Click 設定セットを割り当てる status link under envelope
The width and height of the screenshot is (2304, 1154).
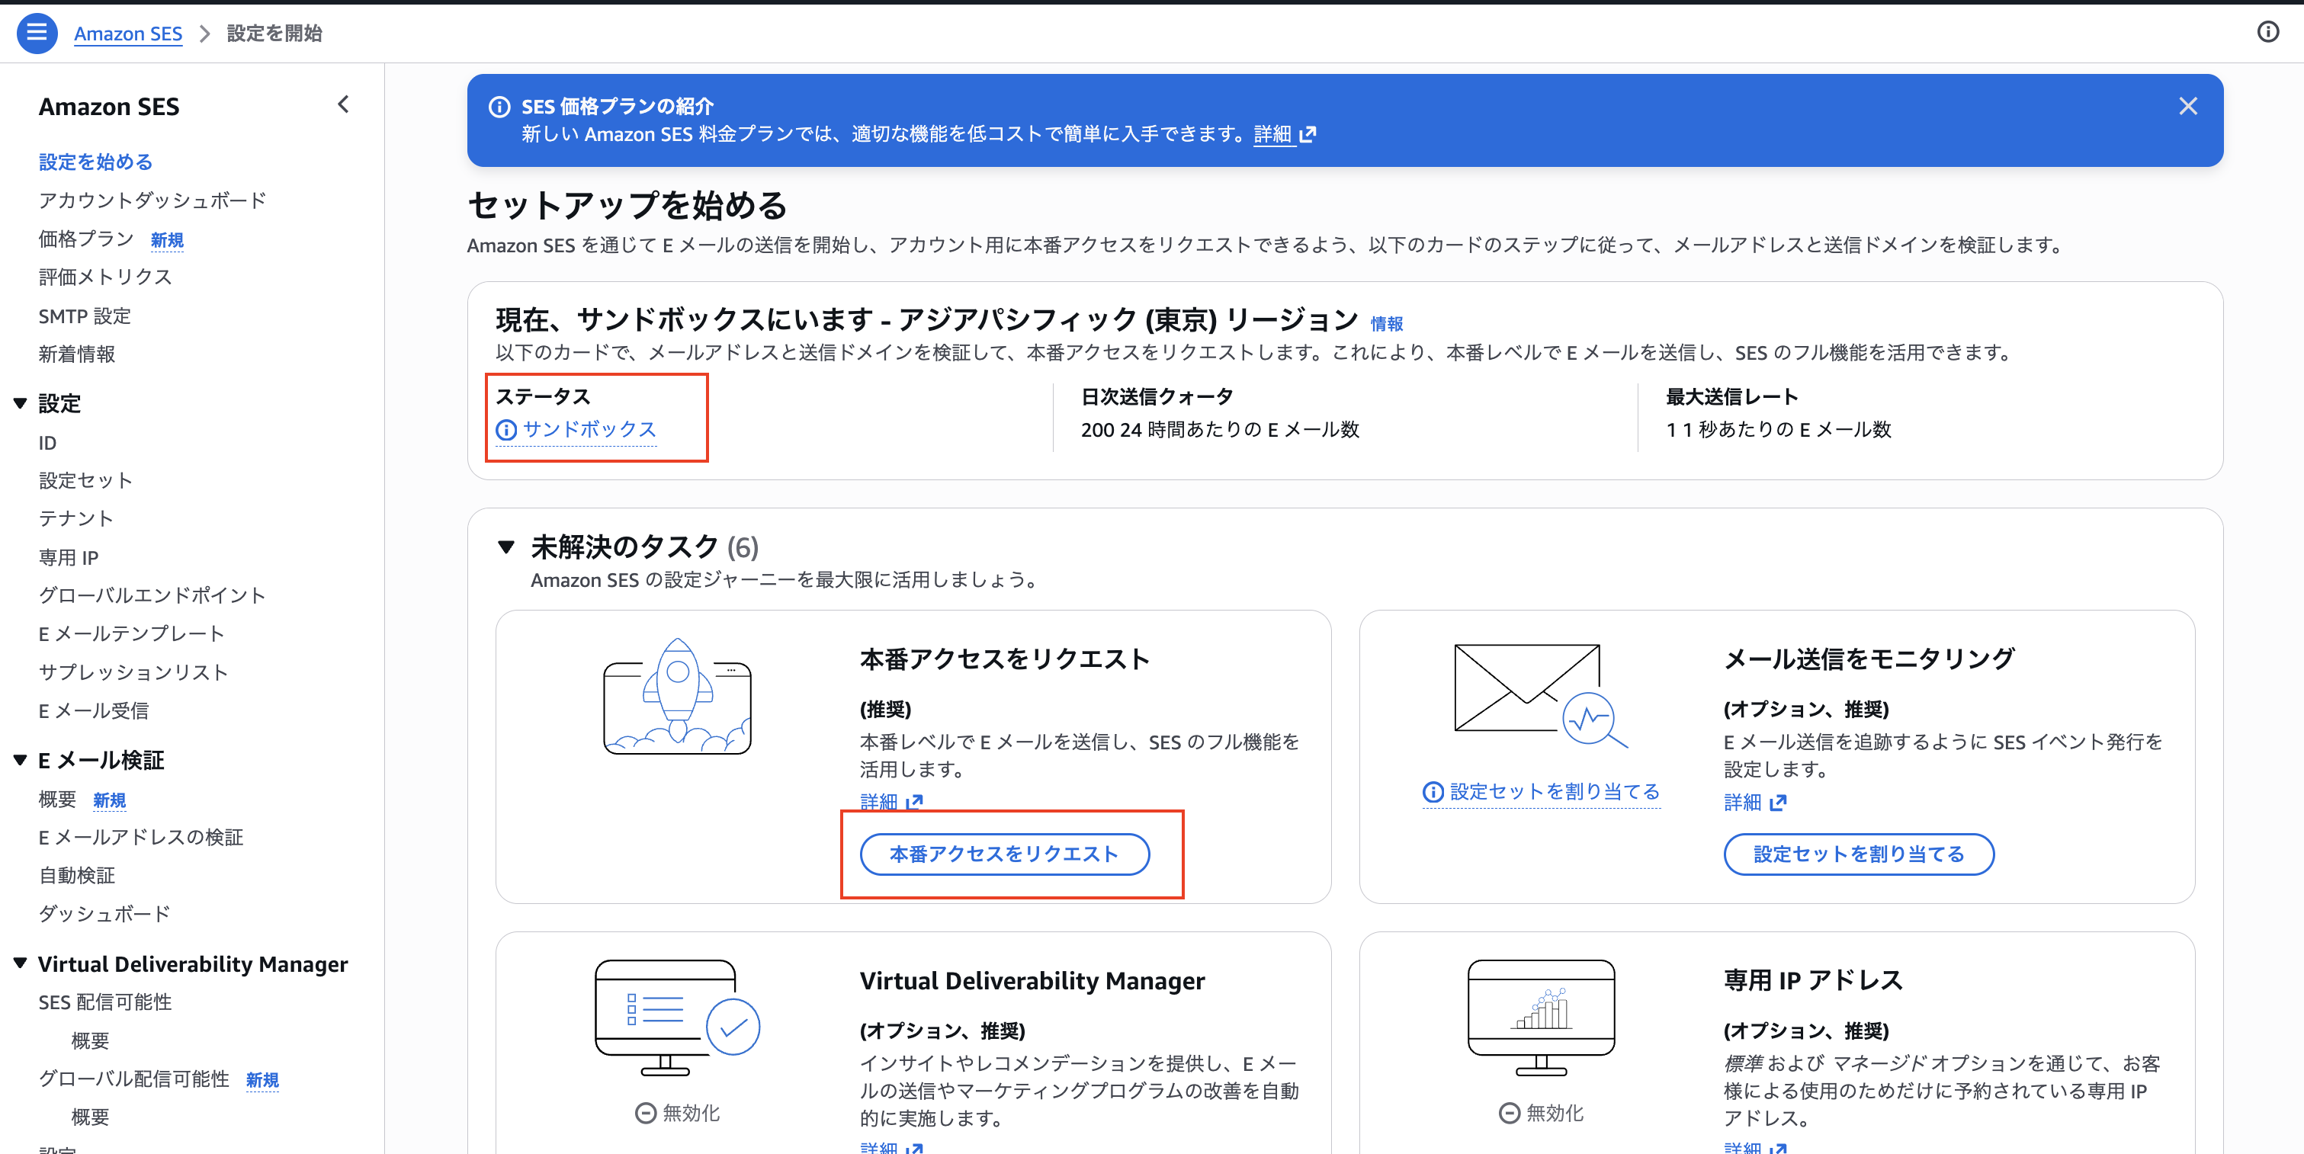coord(1555,792)
